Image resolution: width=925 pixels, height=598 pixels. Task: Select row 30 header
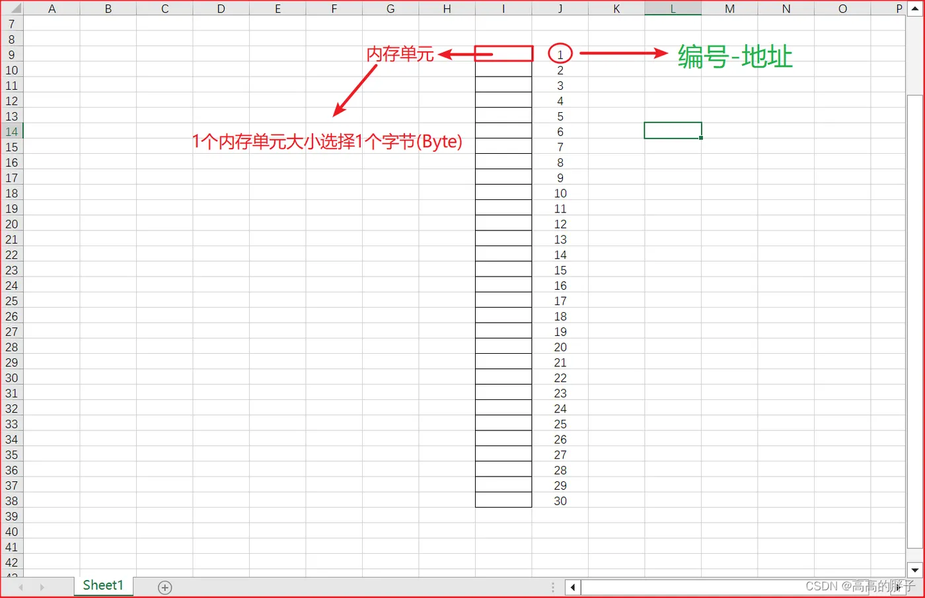[x=12, y=378]
